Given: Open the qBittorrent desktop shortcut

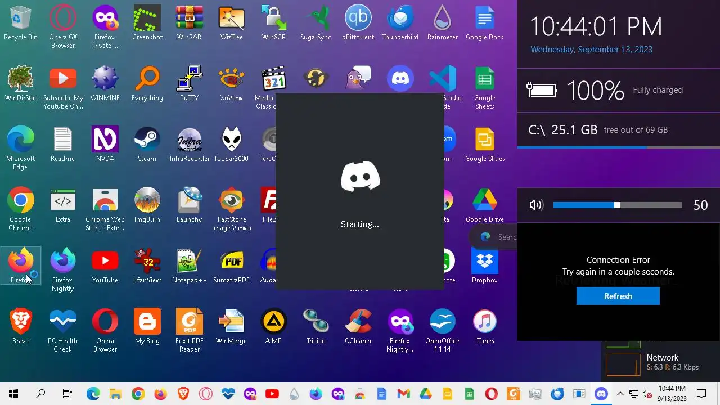Looking at the screenshot, I should coord(358,24).
